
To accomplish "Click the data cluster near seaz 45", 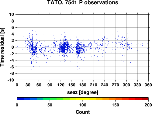I will (x=33, y=48).
